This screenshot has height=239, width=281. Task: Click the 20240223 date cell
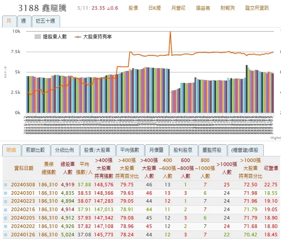[23, 201]
